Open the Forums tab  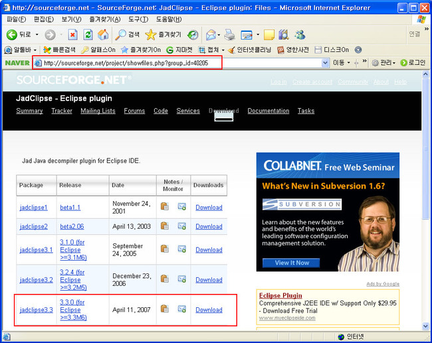click(134, 111)
